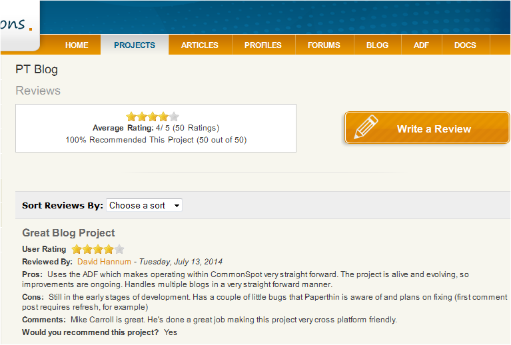
Task: Open the ADF navigation tab
Action: click(421, 45)
